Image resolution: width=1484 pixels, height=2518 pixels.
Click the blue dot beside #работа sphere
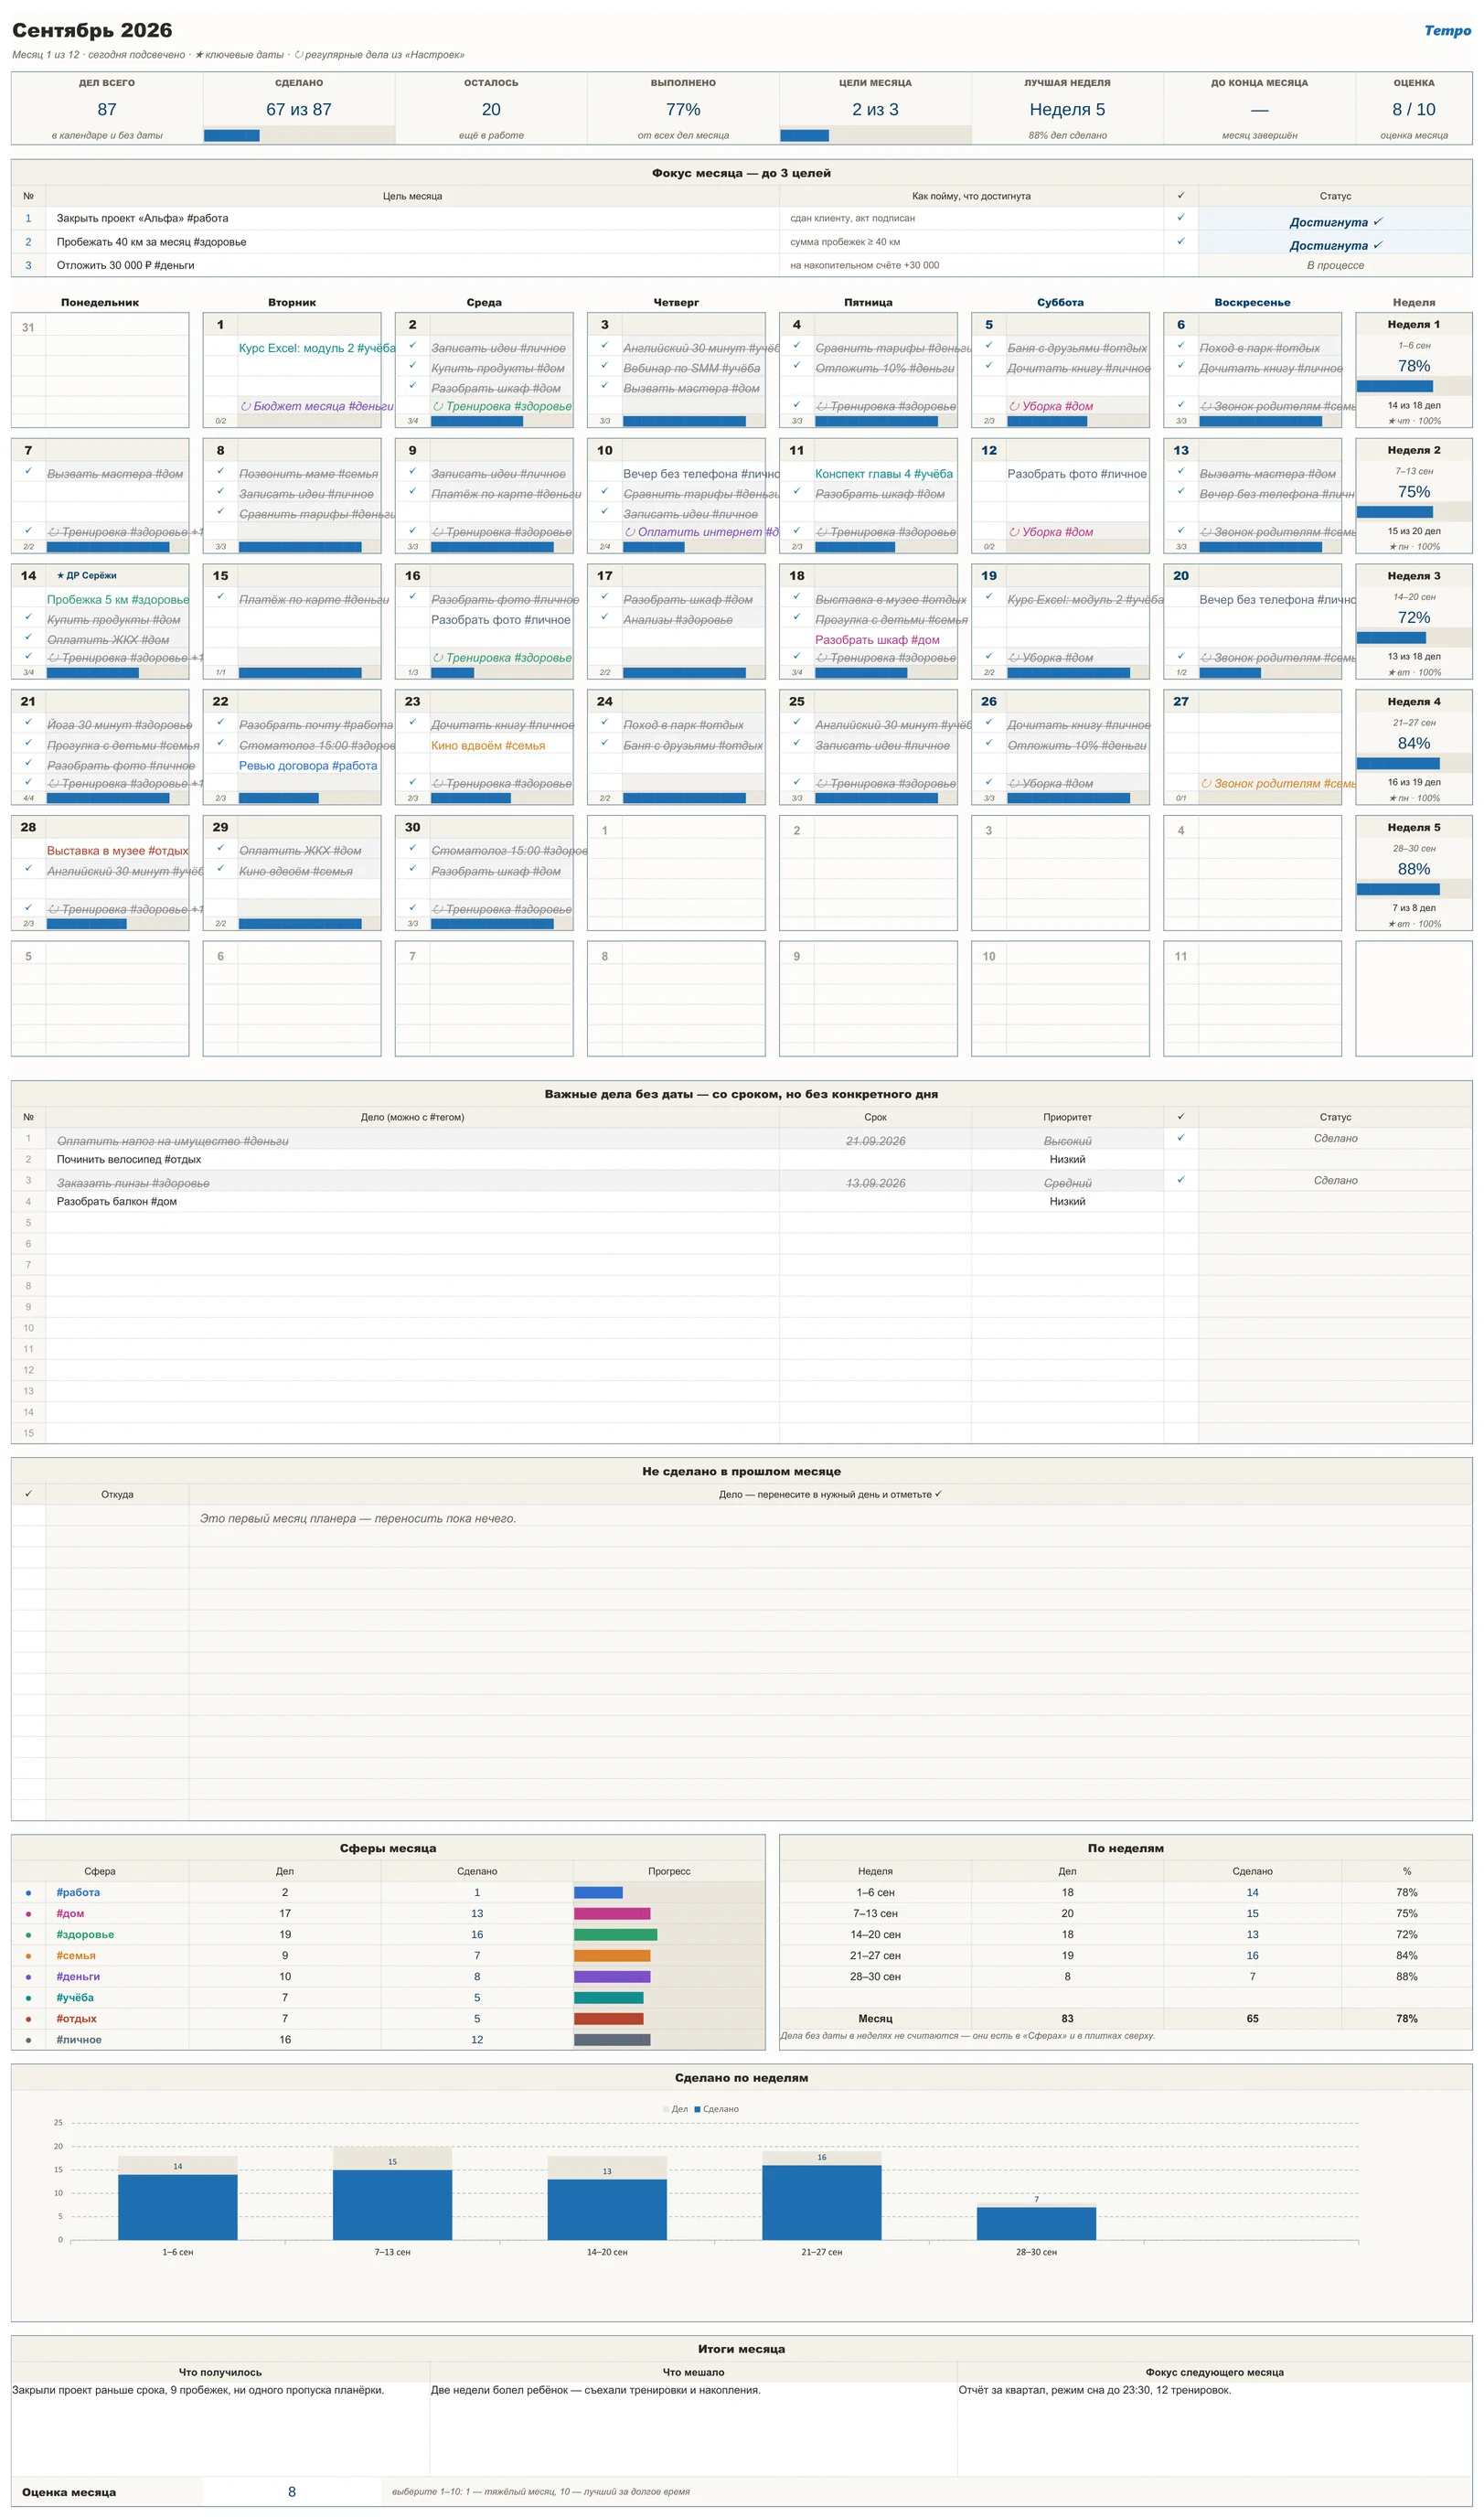[x=28, y=1893]
